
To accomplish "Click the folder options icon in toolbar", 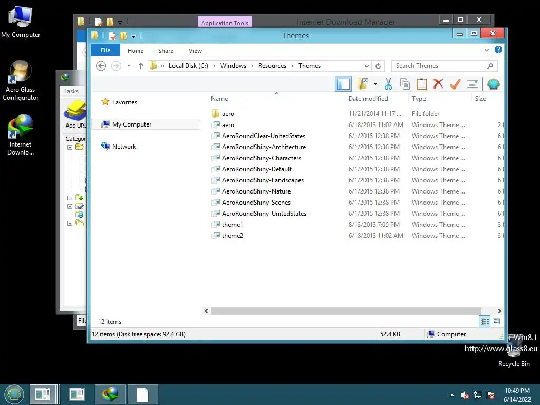I will 363,84.
